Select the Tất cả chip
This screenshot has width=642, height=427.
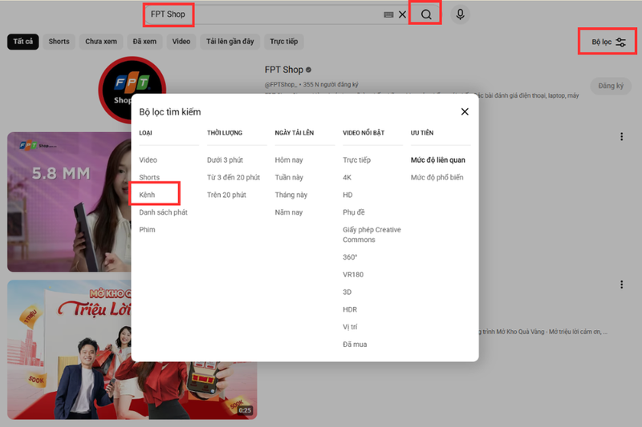(23, 42)
